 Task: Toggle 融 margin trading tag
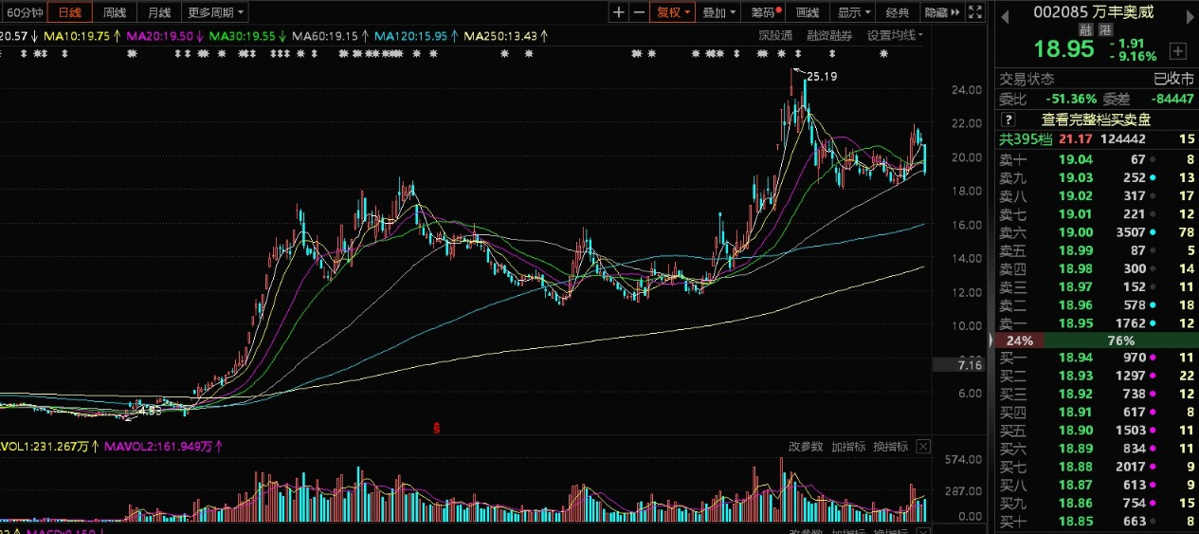[1086, 29]
